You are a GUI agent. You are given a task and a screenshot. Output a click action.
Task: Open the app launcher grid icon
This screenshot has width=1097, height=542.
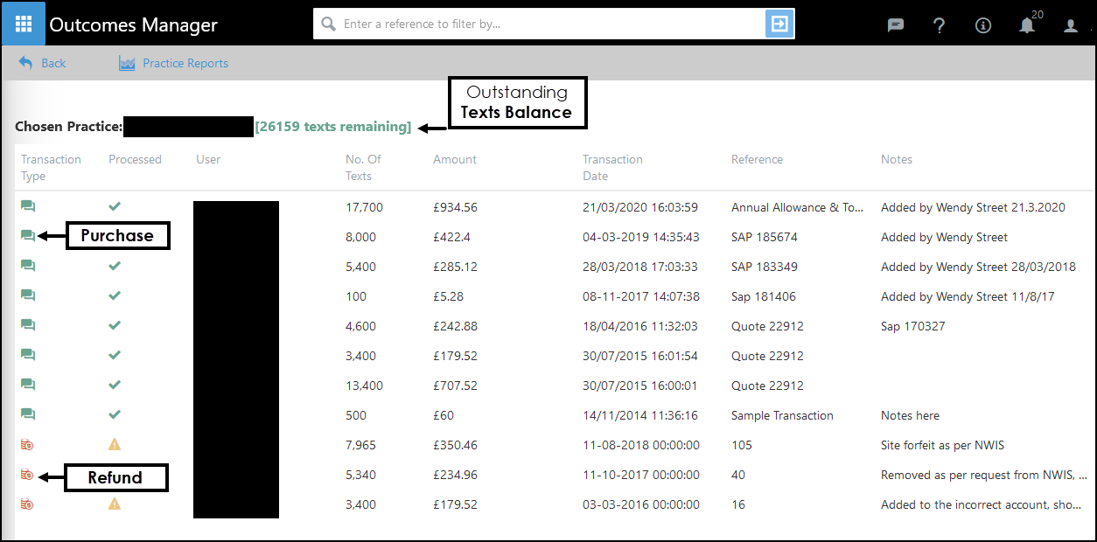(x=24, y=24)
